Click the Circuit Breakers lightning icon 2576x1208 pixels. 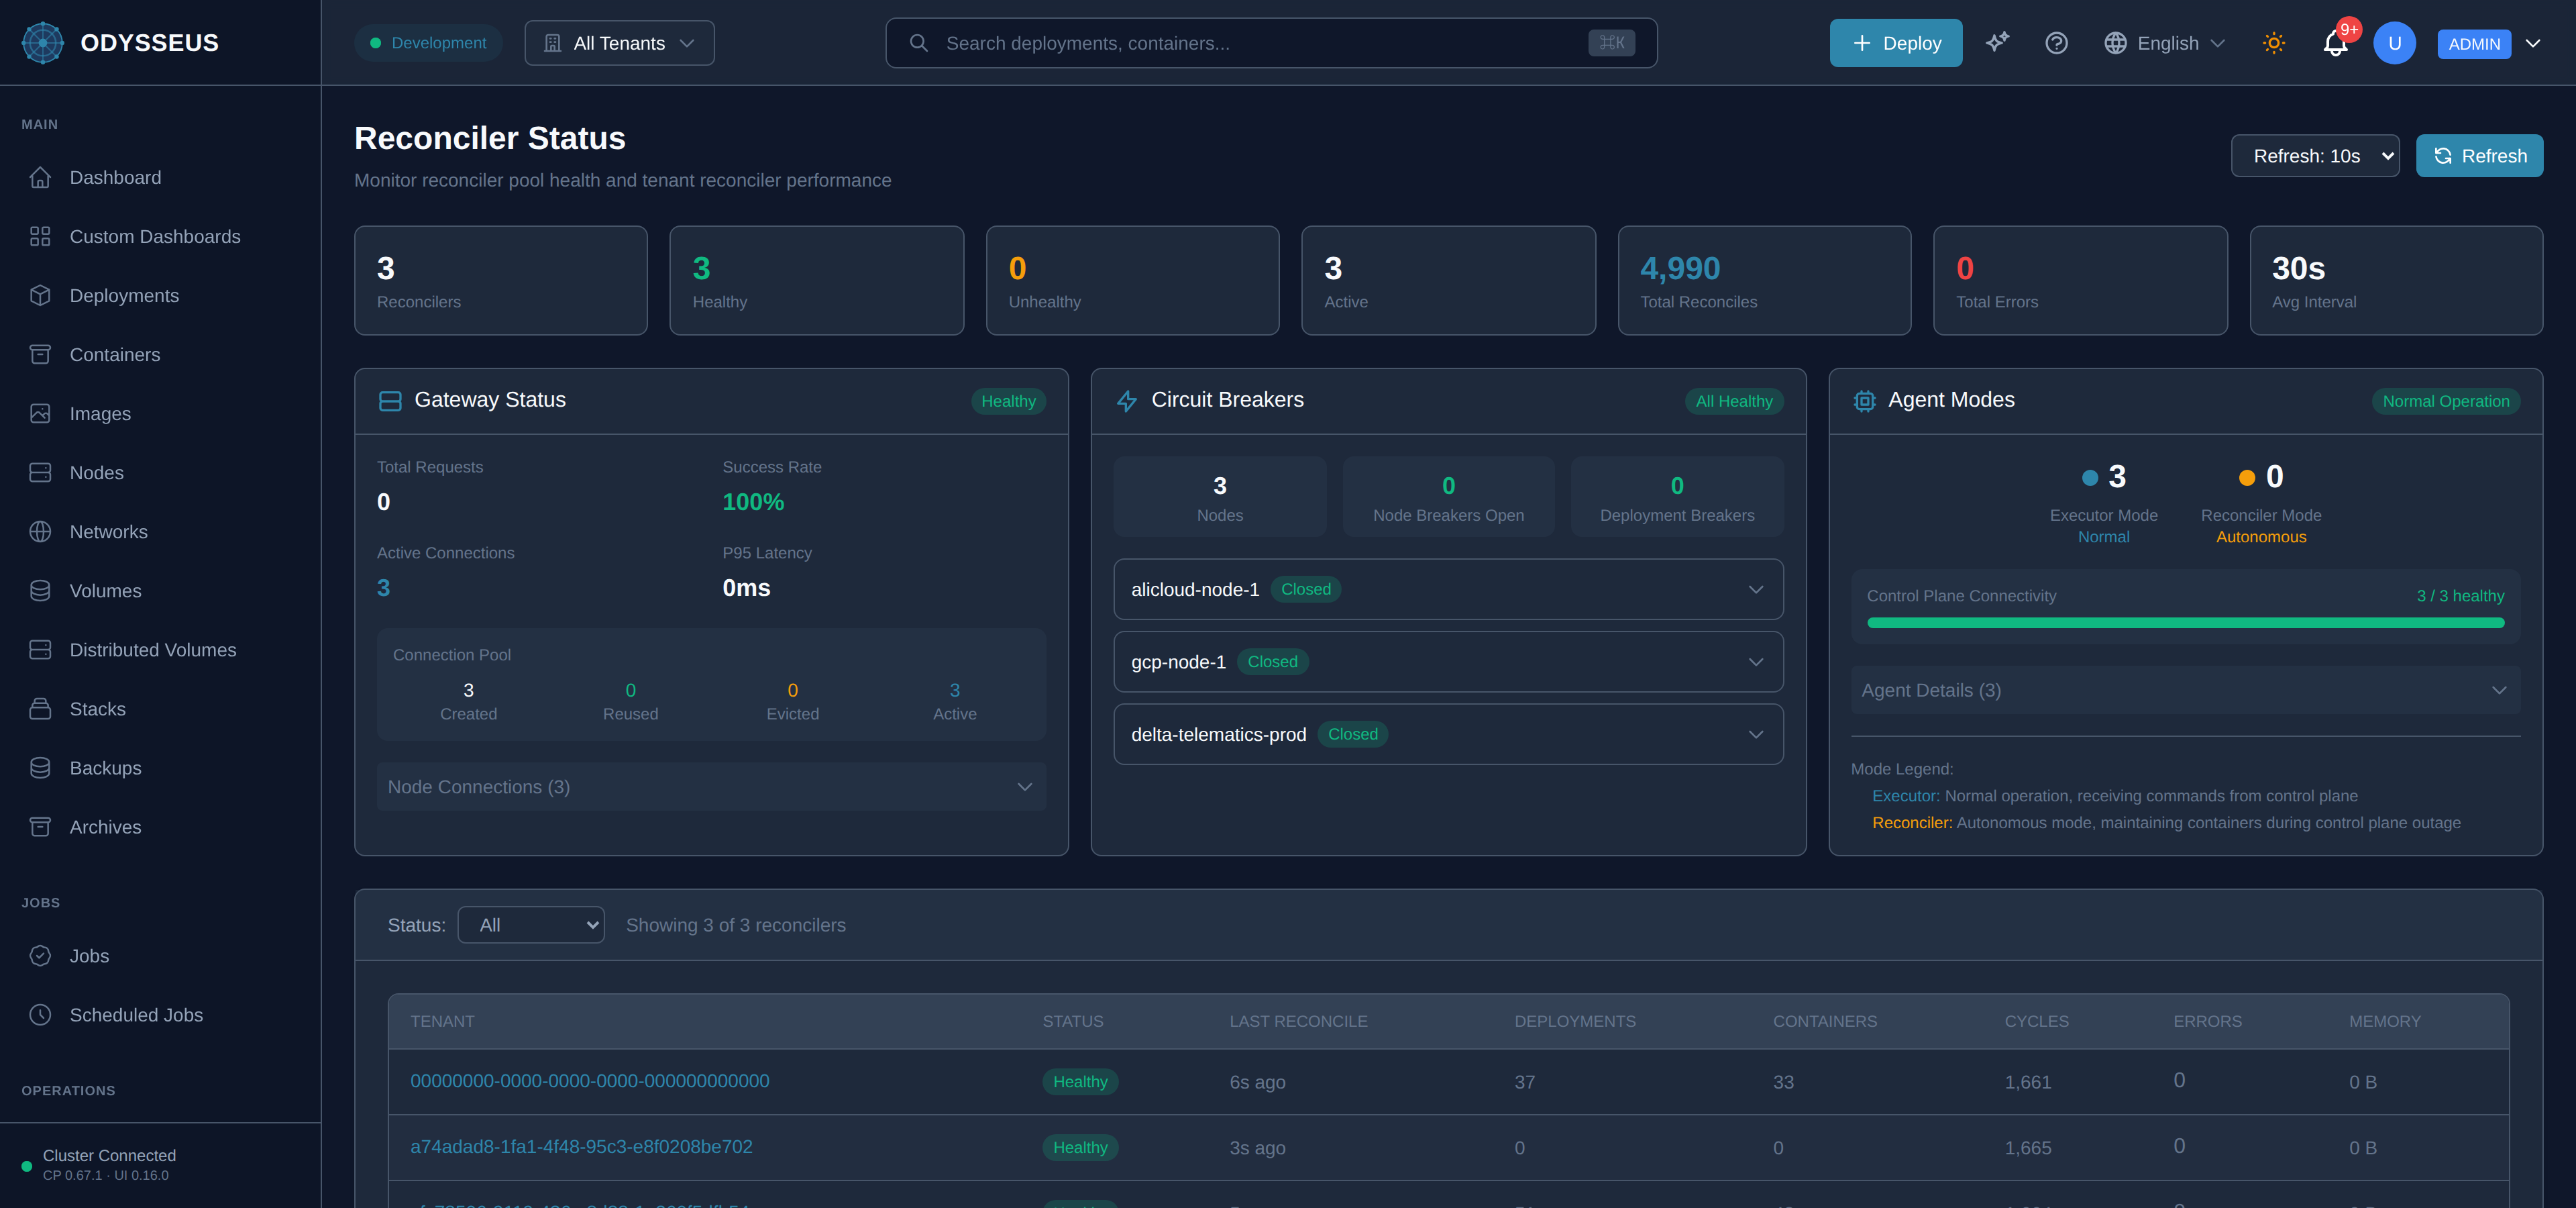[1127, 401]
